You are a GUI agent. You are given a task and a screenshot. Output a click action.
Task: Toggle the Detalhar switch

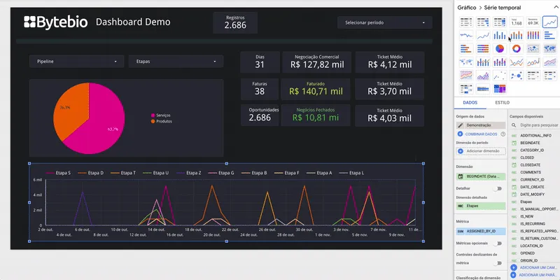click(498, 188)
